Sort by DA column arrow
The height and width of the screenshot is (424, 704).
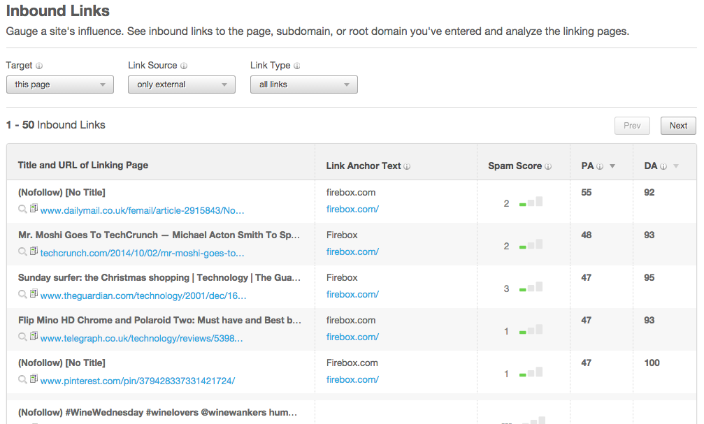(x=675, y=166)
